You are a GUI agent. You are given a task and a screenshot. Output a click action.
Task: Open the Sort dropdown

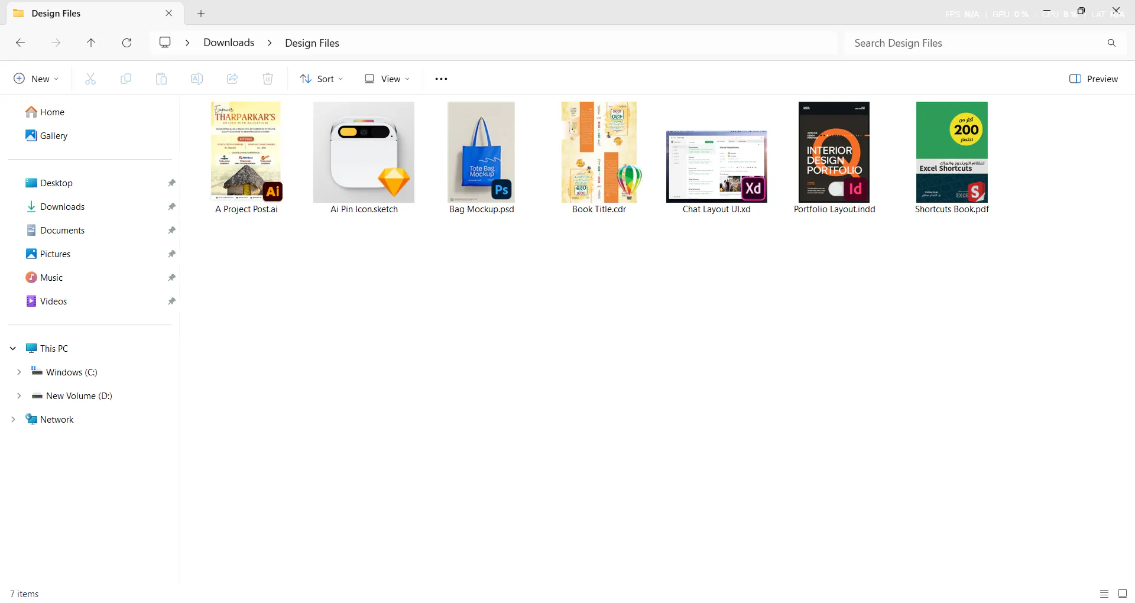[322, 79]
